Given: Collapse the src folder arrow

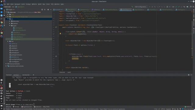Looking at the screenshot, I should [x=8, y=19].
